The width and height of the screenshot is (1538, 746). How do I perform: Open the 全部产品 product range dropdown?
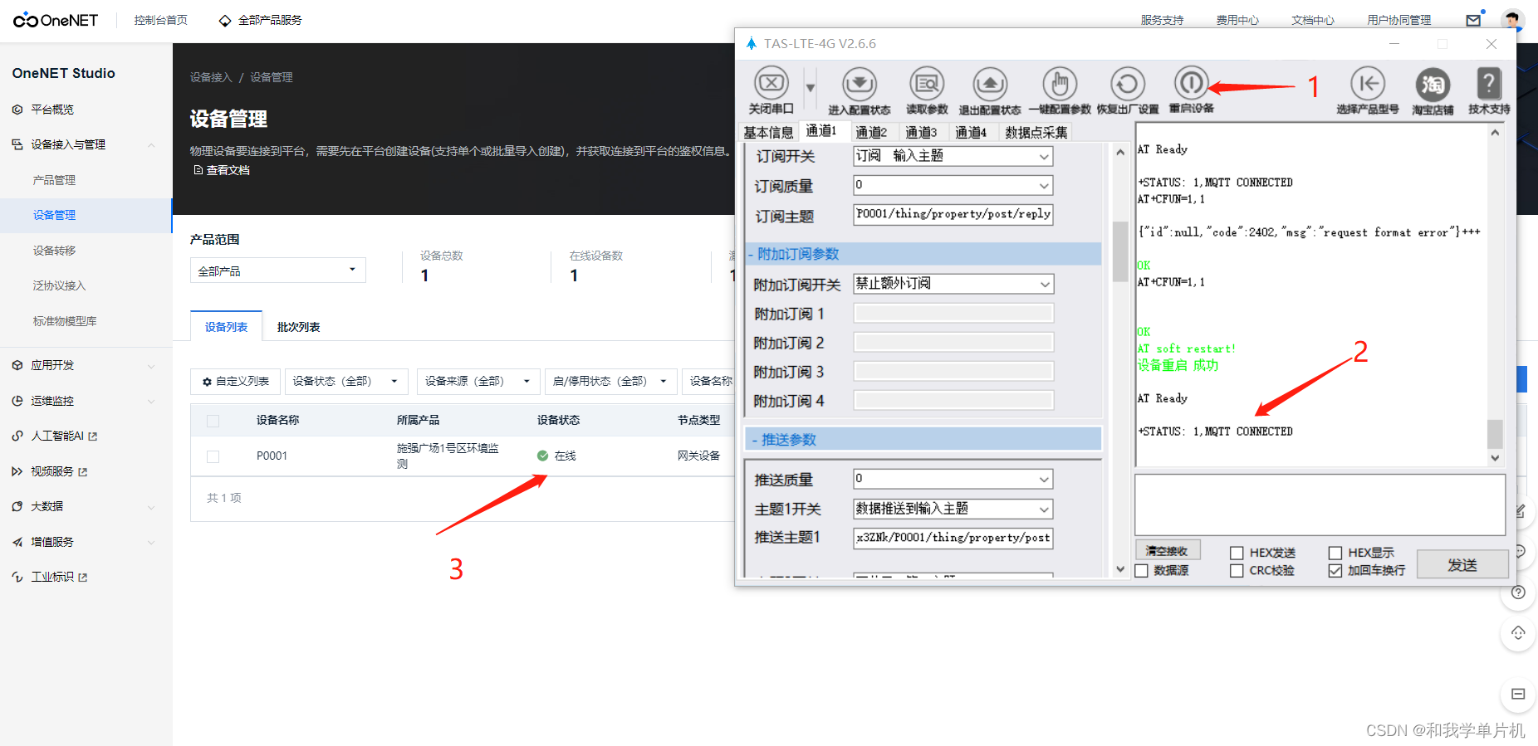coord(278,271)
